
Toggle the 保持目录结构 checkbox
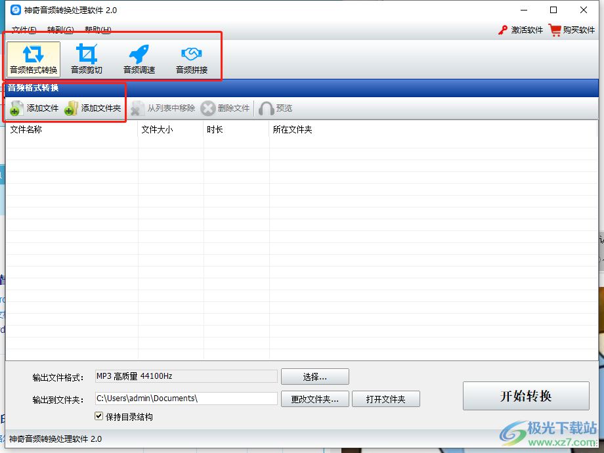(99, 416)
